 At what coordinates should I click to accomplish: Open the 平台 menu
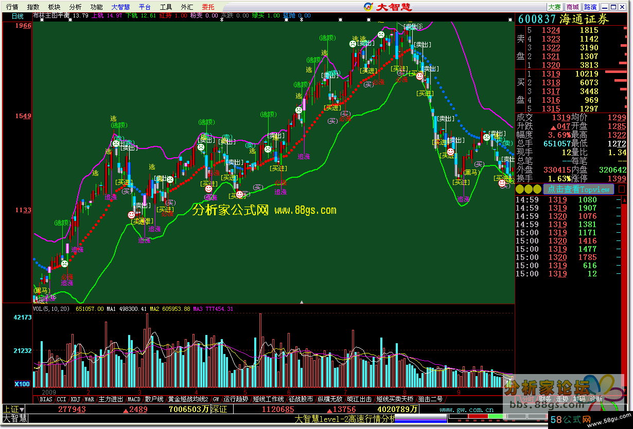tap(145, 7)
